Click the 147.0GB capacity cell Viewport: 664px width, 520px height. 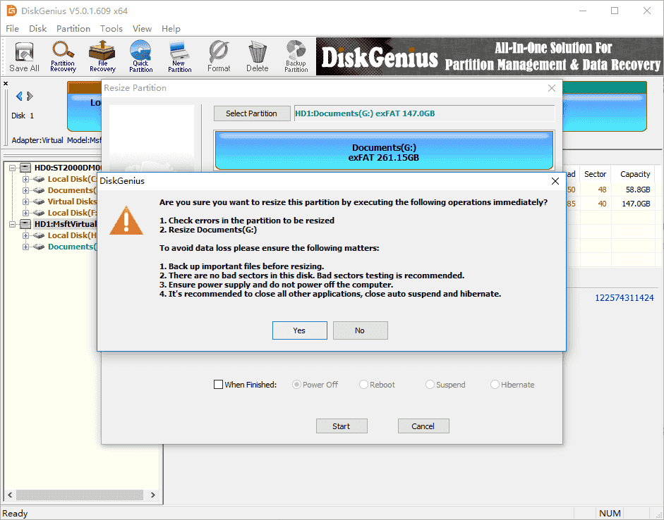(634, 204)
